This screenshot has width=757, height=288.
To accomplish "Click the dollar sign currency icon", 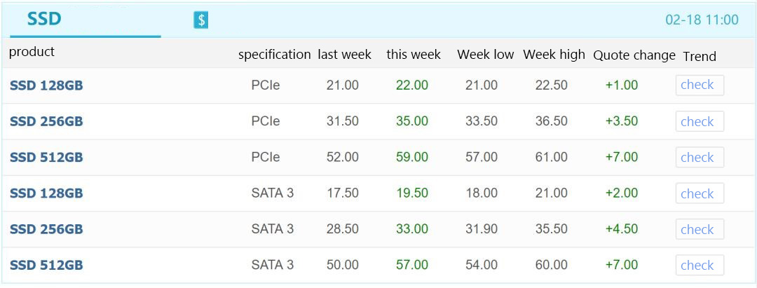I will tap(201, 20).
